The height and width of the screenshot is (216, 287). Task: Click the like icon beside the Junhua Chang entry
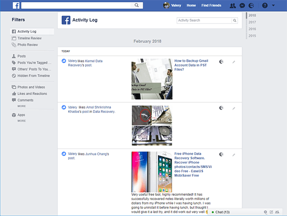[x=64, y=154]
